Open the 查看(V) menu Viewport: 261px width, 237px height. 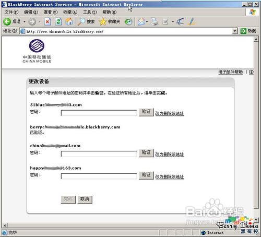tap(51, 12)
